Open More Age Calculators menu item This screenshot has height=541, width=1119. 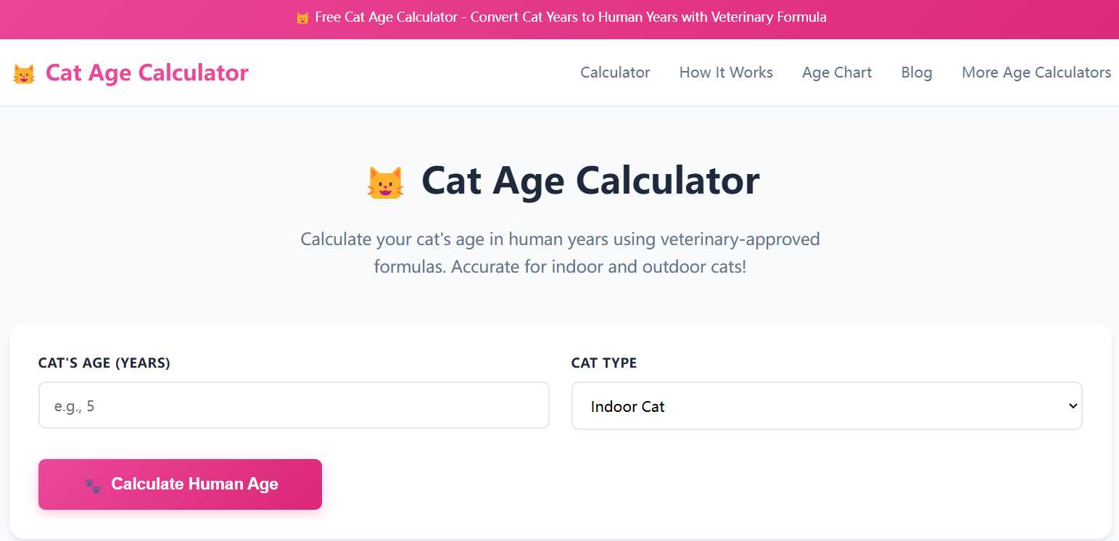pyautogui.click(x=1036, y=73)
